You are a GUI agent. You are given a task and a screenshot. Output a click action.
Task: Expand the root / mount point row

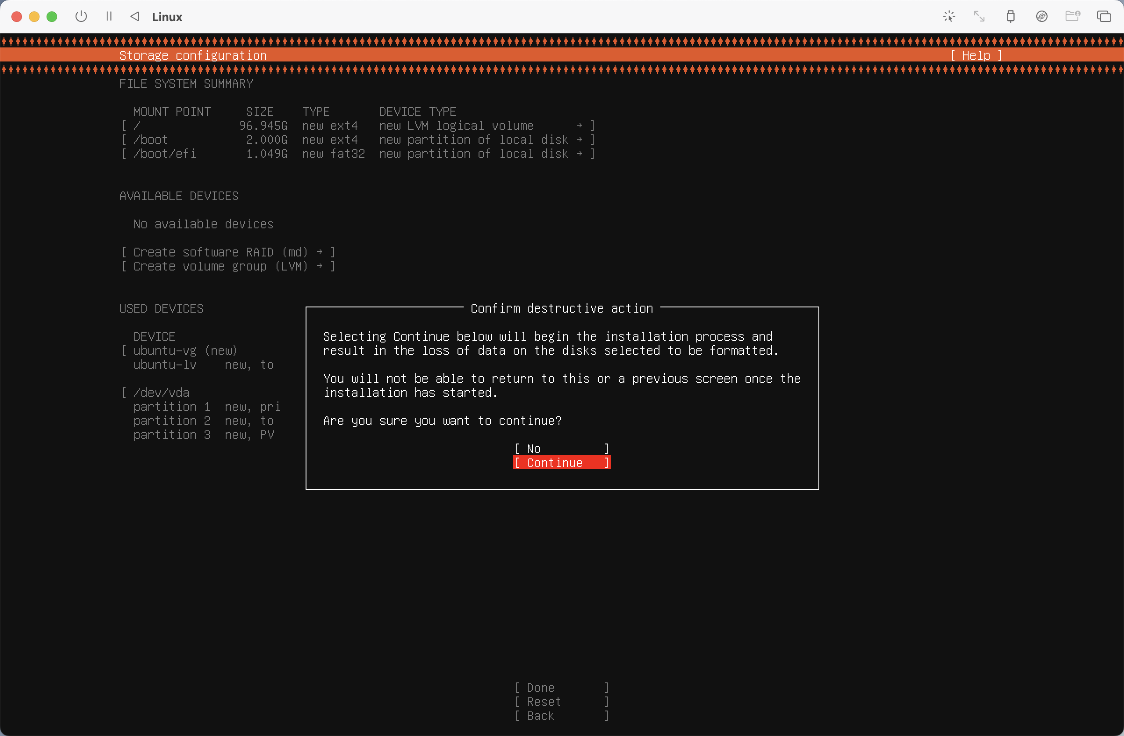(x=357, y=126)
